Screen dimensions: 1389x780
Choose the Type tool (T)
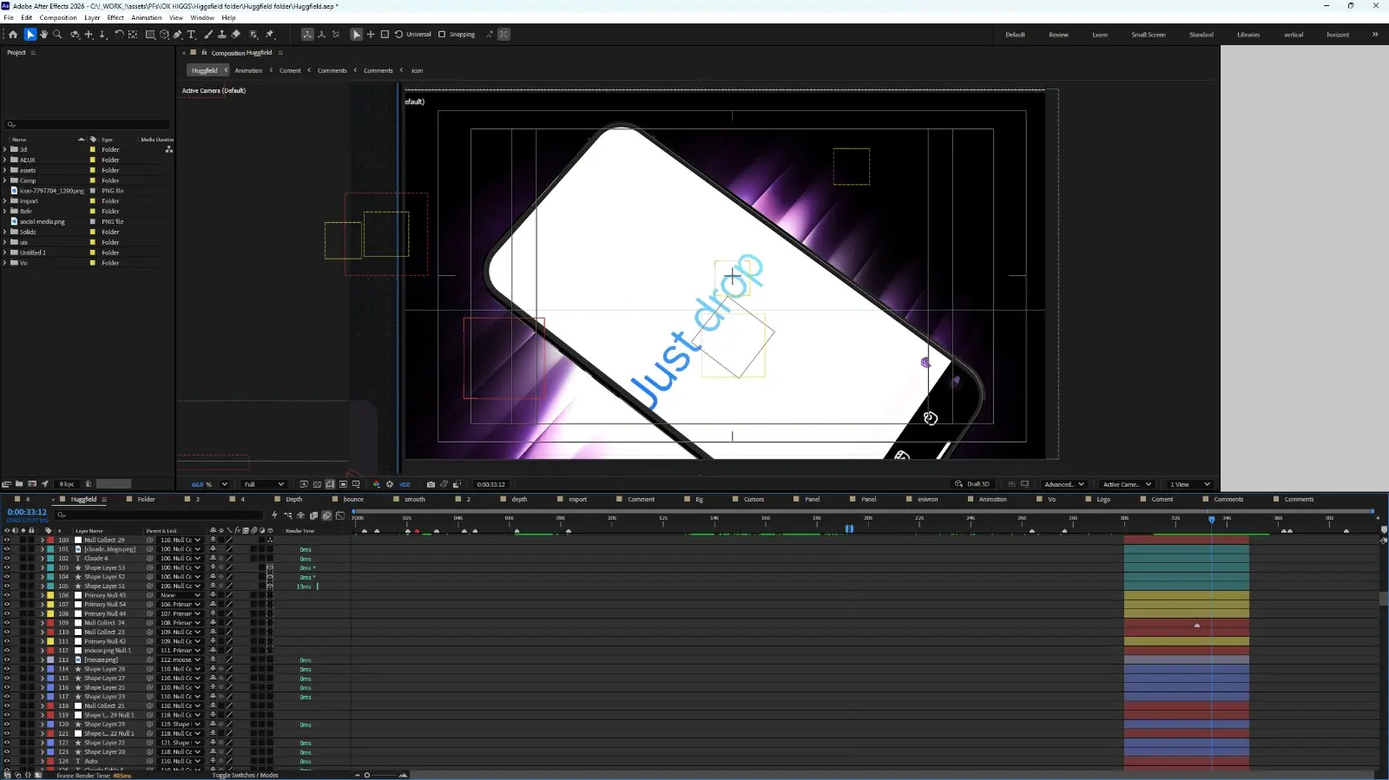coord(191,35)
